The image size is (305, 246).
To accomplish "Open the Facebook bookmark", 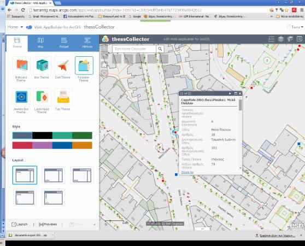I will pos(79,16).
